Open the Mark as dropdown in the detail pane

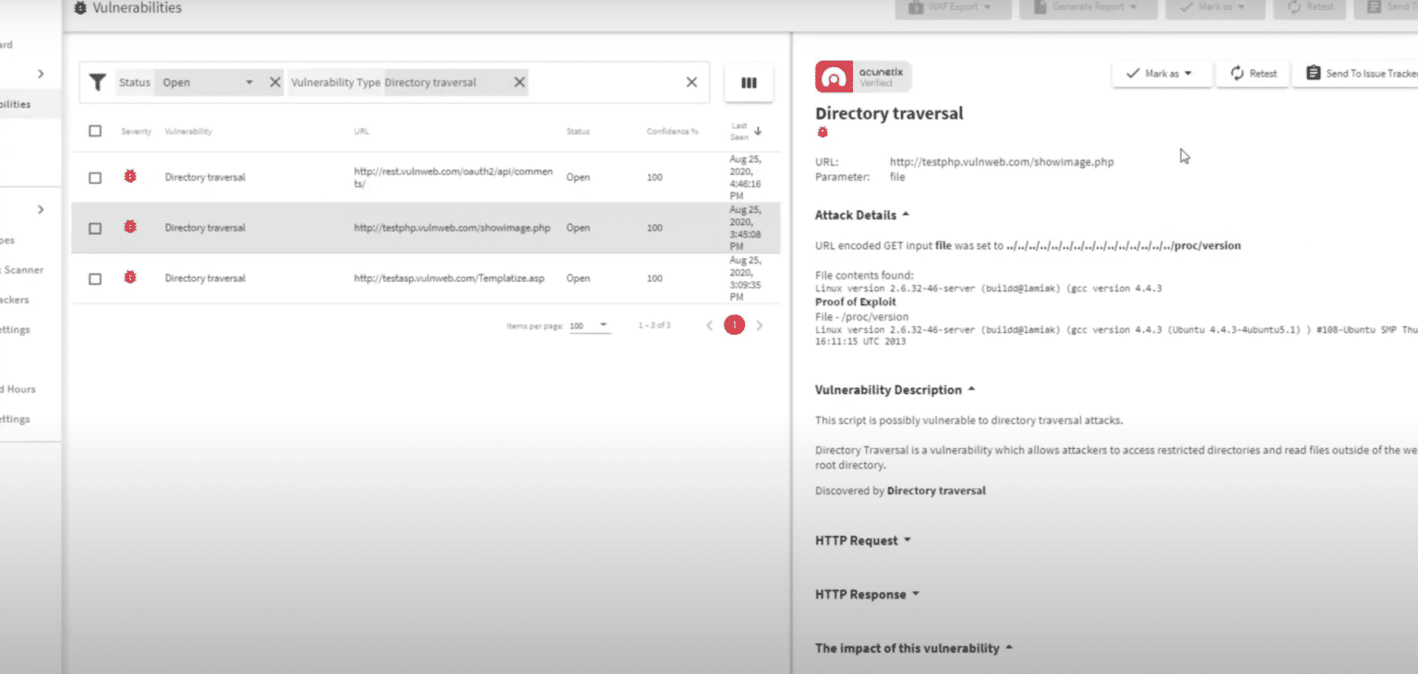[1161, 74]
